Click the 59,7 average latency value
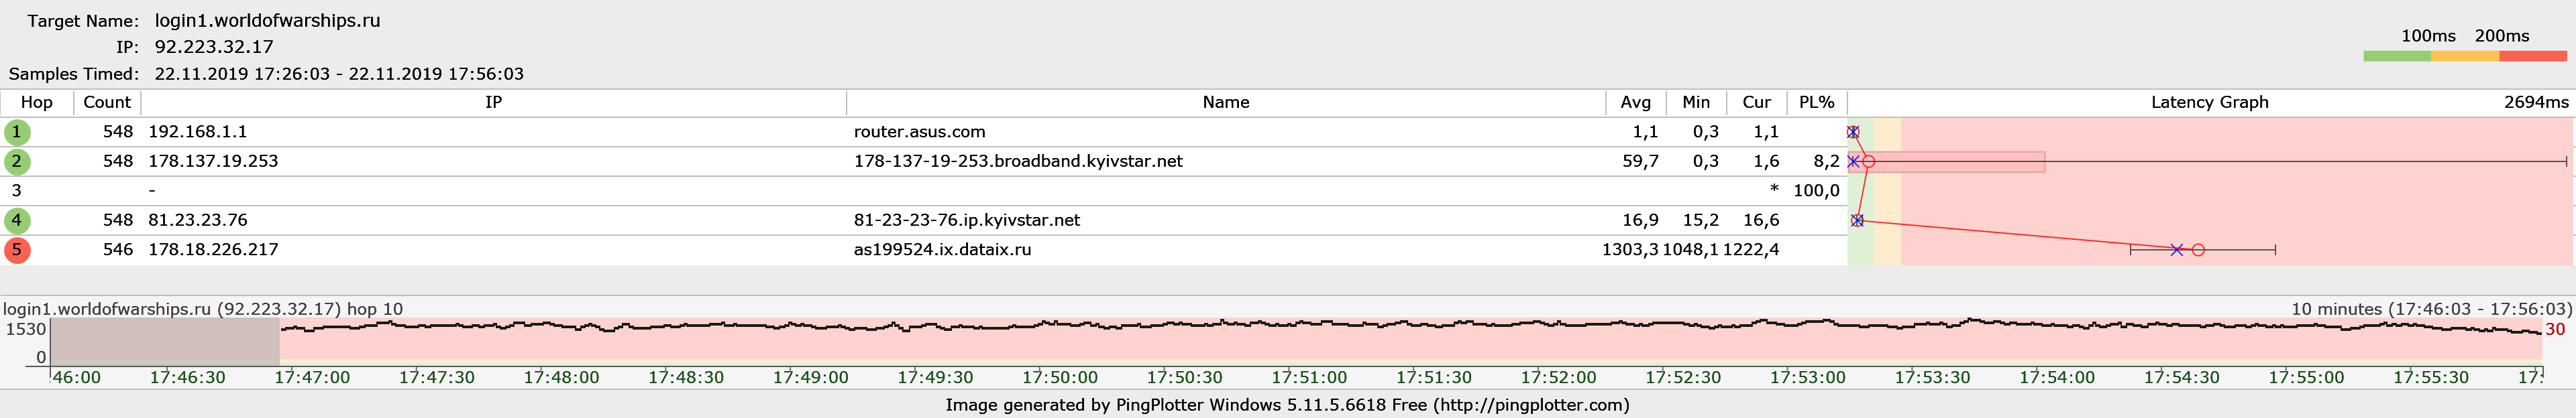Viewport: 2576px width, 418px height. 1640,161
